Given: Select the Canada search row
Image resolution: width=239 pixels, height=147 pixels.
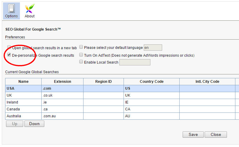Looking at the screenshot, I should [x=121, y=109].
